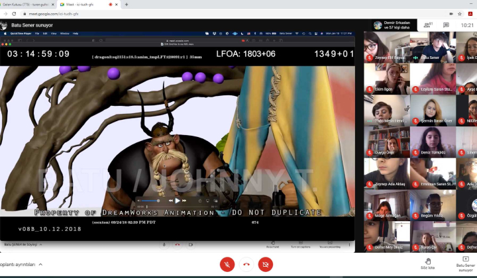The width and height of the screenshot is (477, 278).
Task: Click the QuickTime playback progress bar
Action: [x=178, y=207]
